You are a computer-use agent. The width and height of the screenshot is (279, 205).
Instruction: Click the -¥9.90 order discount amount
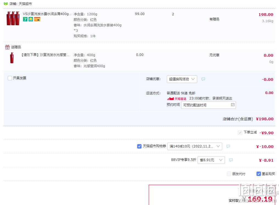coord(266,133)
